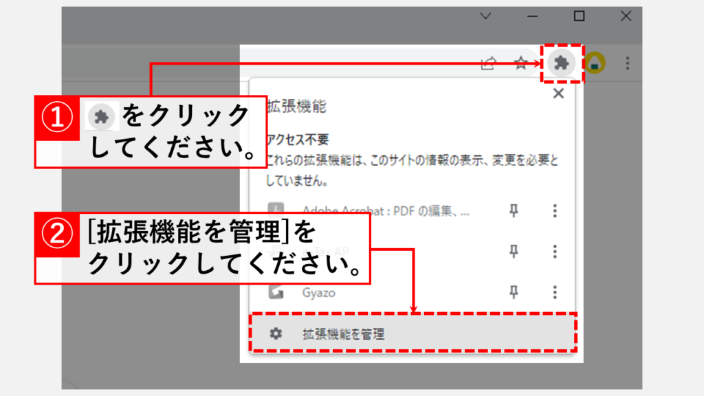704x396 pixels.
Task: Bookmark this page with the star icon
Action: pos(521,63)
